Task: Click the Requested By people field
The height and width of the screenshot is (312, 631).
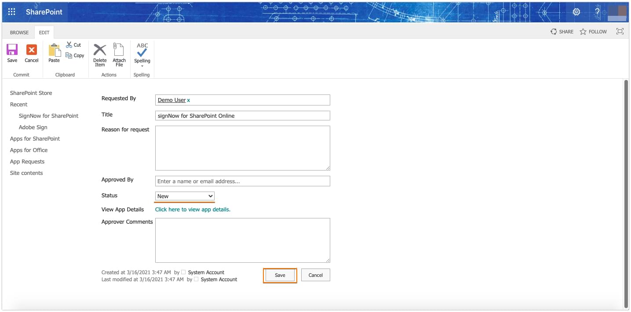Action: pos(243,100)
